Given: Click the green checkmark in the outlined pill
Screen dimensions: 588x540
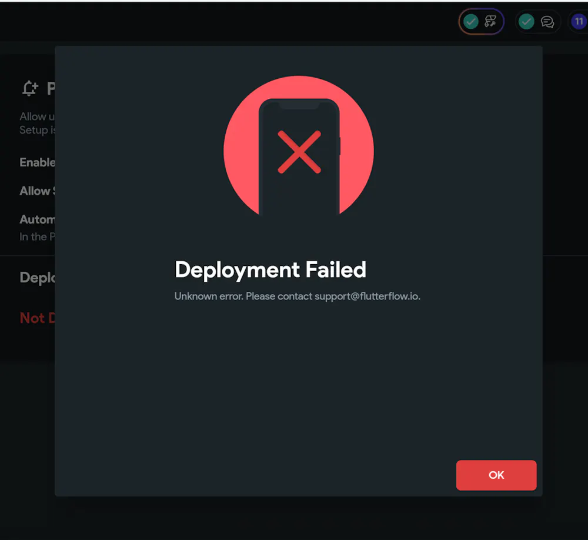Looking at the screenshot, I should (471, 21).
